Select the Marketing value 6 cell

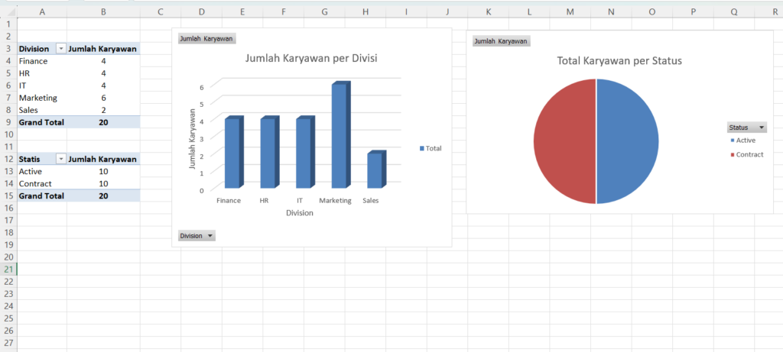point(103,98)
